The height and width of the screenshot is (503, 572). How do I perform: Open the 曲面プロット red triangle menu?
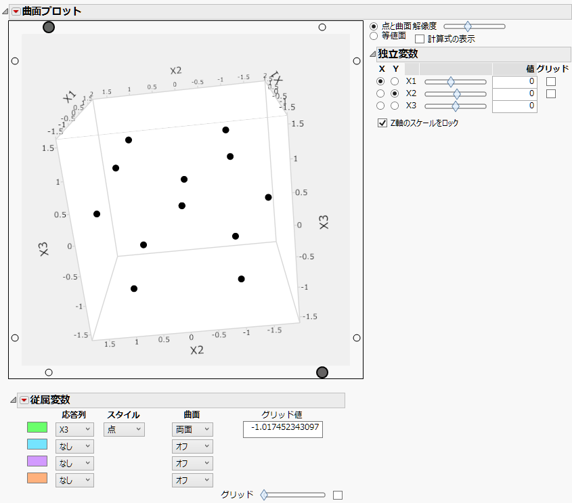(x=14, y=11)
